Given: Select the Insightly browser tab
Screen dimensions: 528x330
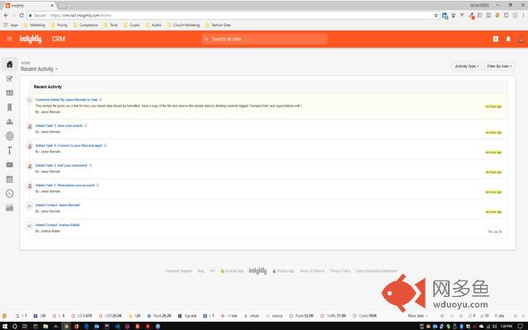Looking at the screenshot, I should coord(29,6).
